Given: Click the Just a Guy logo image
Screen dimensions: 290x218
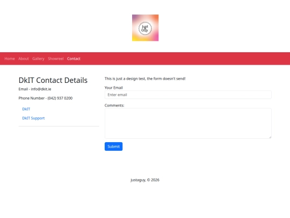Looking at the screenshot, I should 145,28.
